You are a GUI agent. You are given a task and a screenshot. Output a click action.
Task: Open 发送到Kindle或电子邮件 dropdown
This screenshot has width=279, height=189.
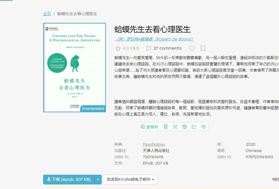(x=130, y=179)
